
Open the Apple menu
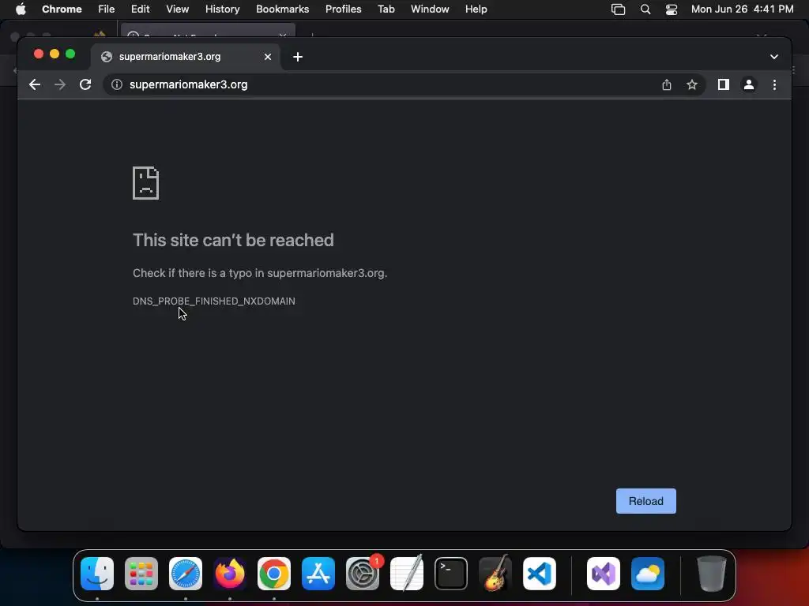[x=21, y=9]
